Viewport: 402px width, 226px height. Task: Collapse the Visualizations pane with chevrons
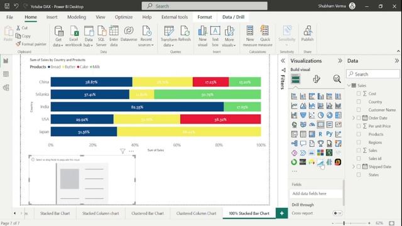pyautogui.click(x=340, y=61)
